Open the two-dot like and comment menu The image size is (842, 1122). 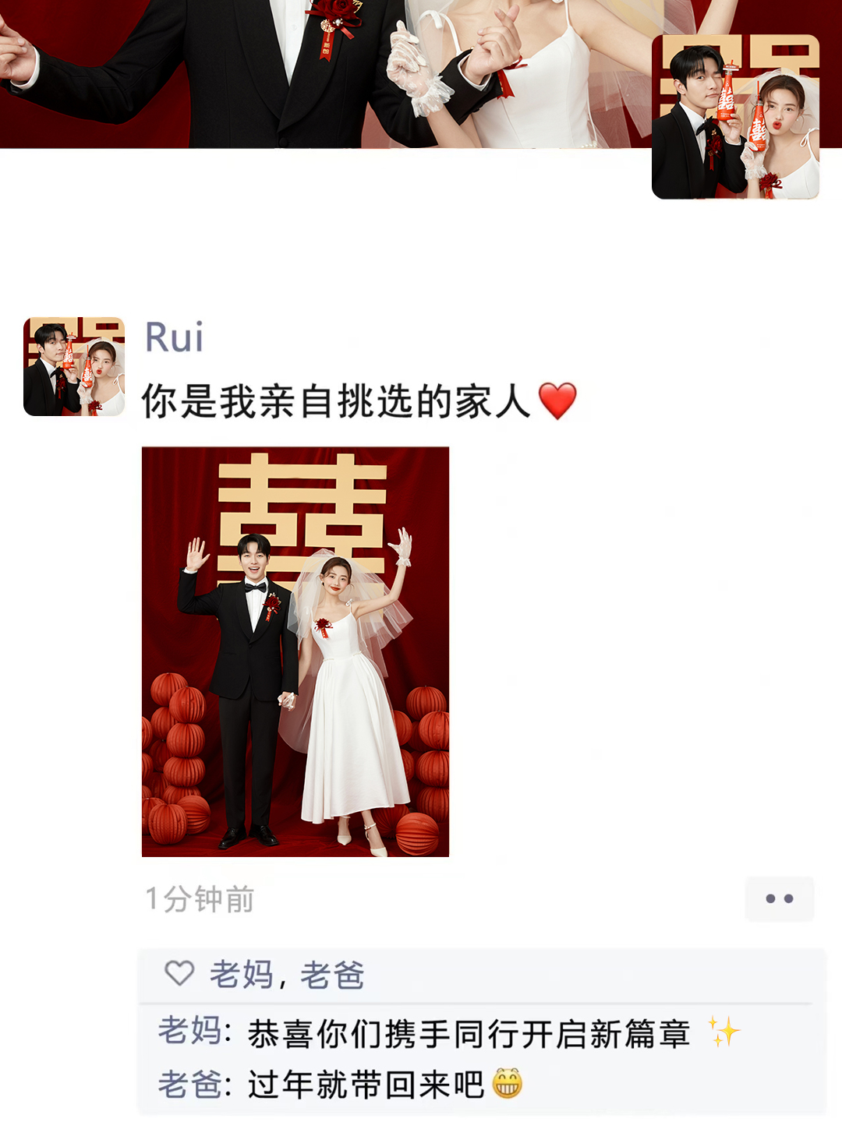pyautogui.click(x=780, y=898)
